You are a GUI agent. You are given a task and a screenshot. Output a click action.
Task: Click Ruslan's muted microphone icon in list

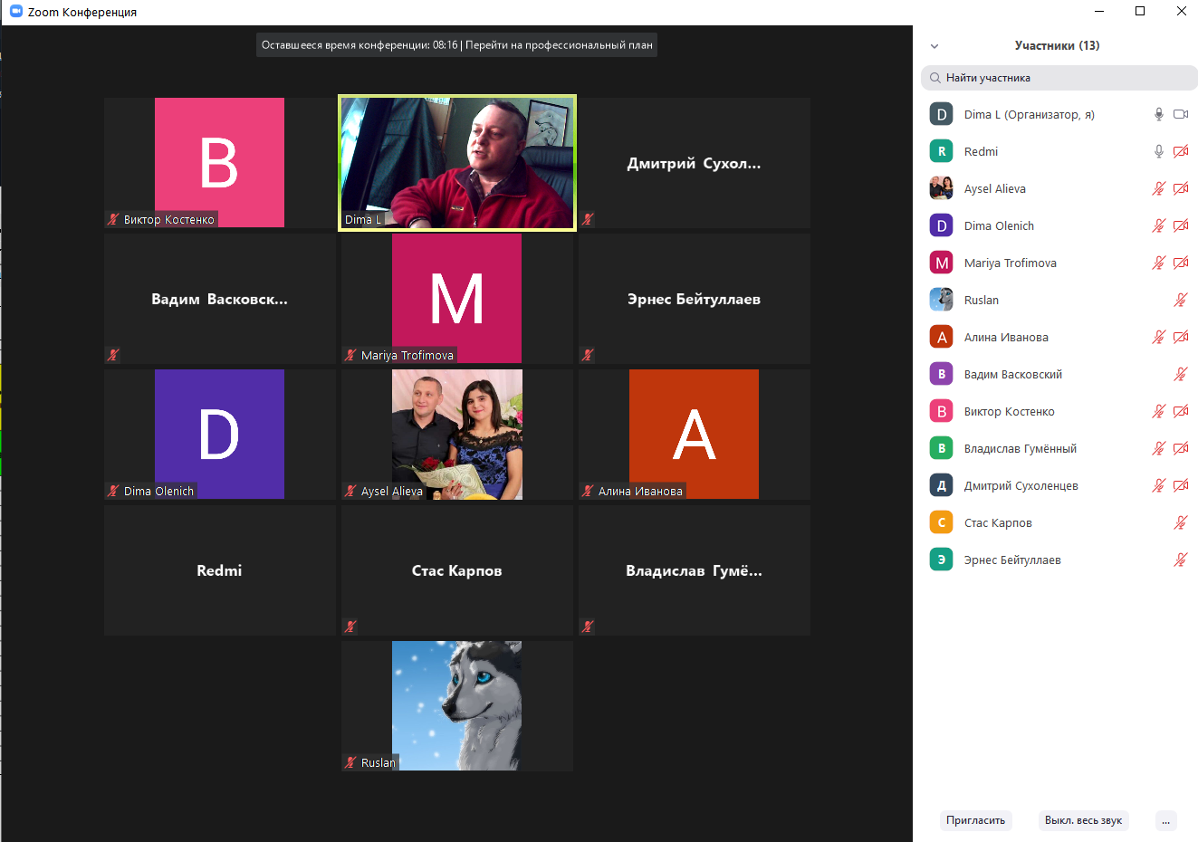pos(1181,300)
